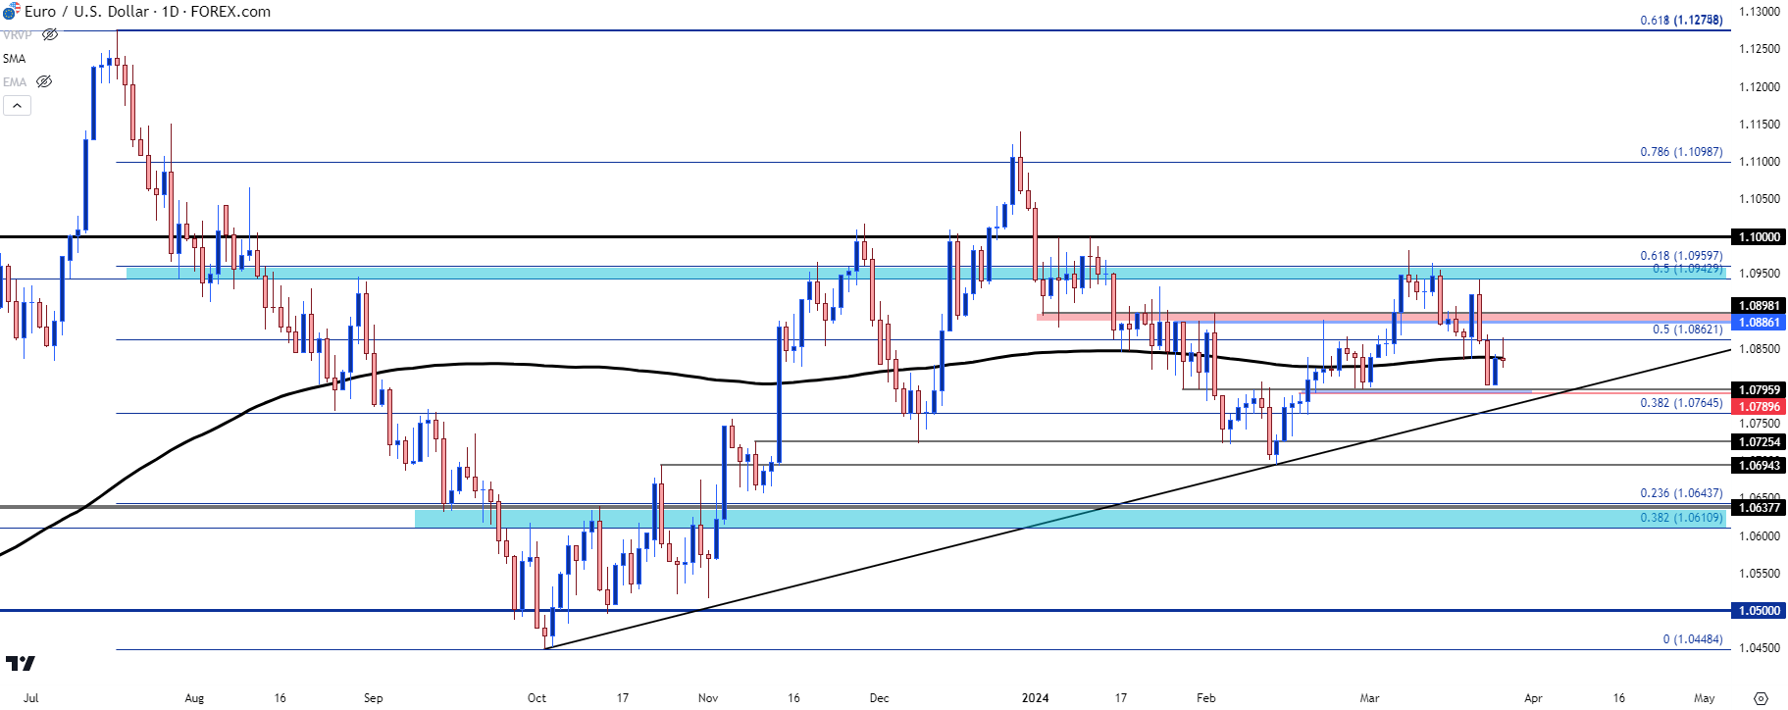
Task: Click the Mar date on the time axis
Action: tap(1369, 698)
